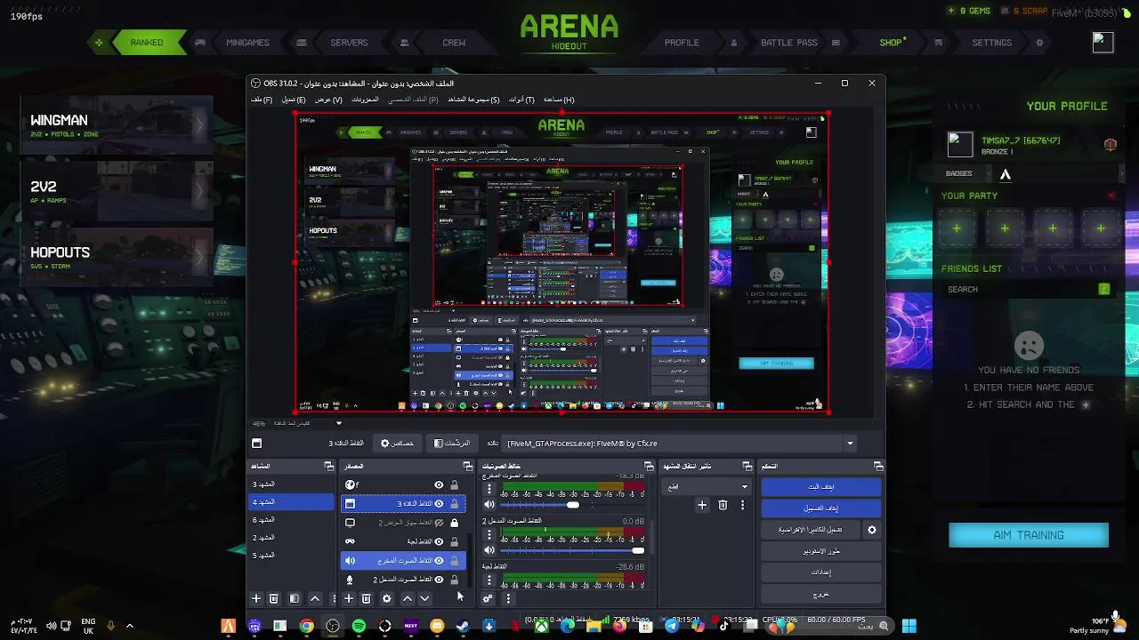Toggle visibility of the game capture source
Screen dimensions: 1139x640
click(439, 541)
